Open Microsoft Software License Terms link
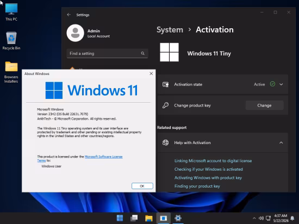 pos(103,157)
